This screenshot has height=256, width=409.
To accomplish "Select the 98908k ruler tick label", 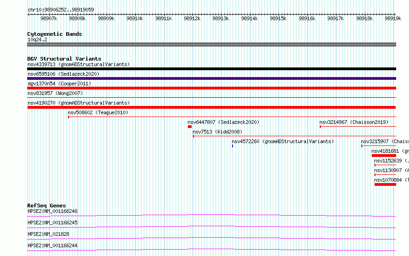I will click(77, 18).
